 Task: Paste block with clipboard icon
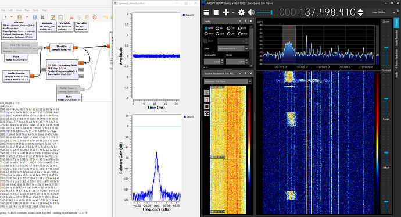(87, 17)
